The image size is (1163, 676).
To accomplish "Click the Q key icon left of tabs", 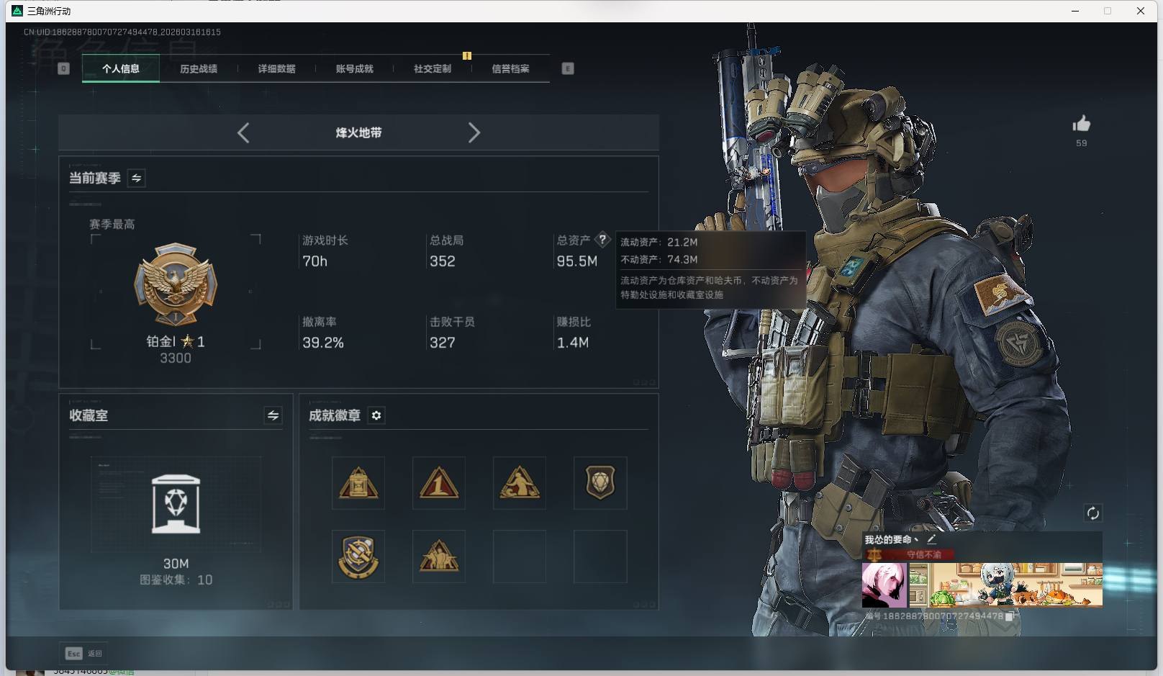I will tap(63, 68).
